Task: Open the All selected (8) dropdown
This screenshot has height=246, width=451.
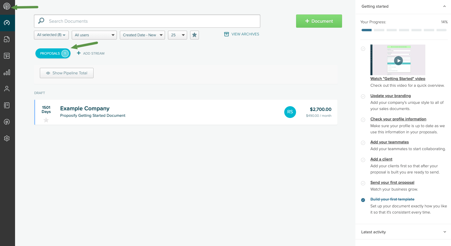Action: pyautogui.click(x=51, y=35)
